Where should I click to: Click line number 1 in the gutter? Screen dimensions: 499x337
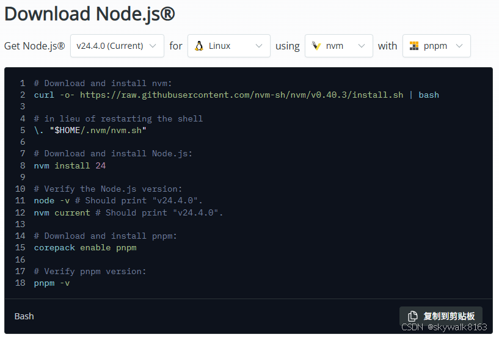(x=23, y=84)
